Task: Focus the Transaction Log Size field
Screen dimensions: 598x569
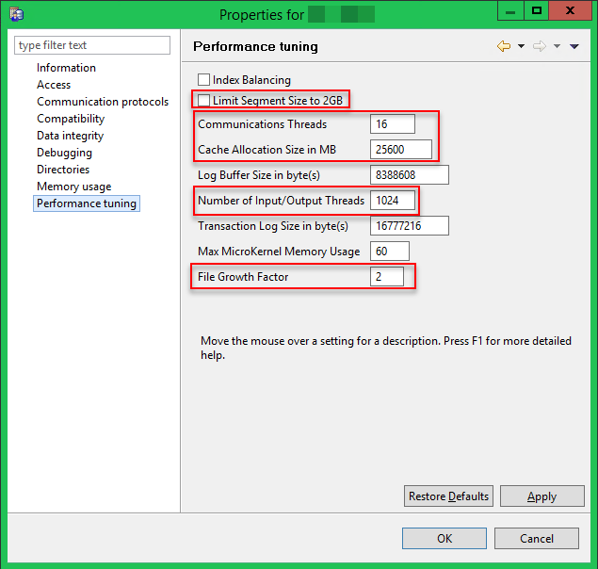Action: pyautogui.click(x=410, y=225)
